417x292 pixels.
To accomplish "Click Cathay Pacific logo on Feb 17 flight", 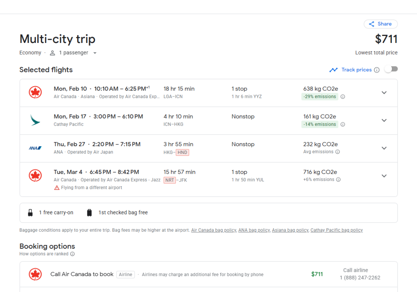I will [35, 120].
